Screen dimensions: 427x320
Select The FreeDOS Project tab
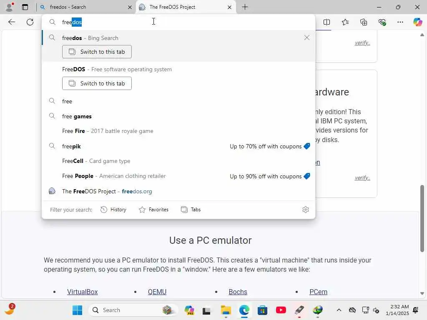tap(186, 7)
